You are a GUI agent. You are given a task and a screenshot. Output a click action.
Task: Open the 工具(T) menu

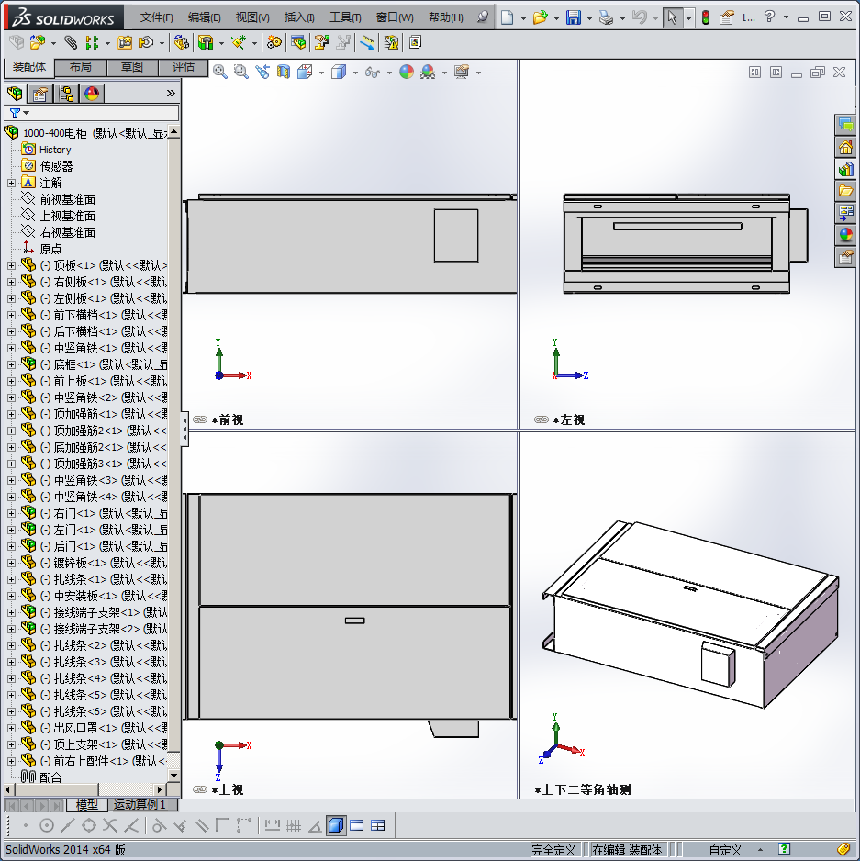click(345, 17)
